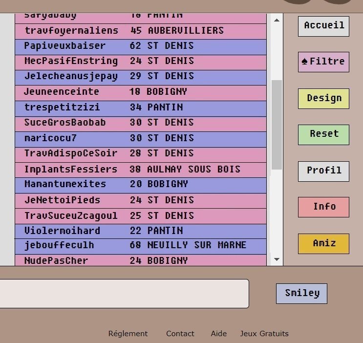
Task: Click the user list scroll up arrow
Action: coord(277,20)
